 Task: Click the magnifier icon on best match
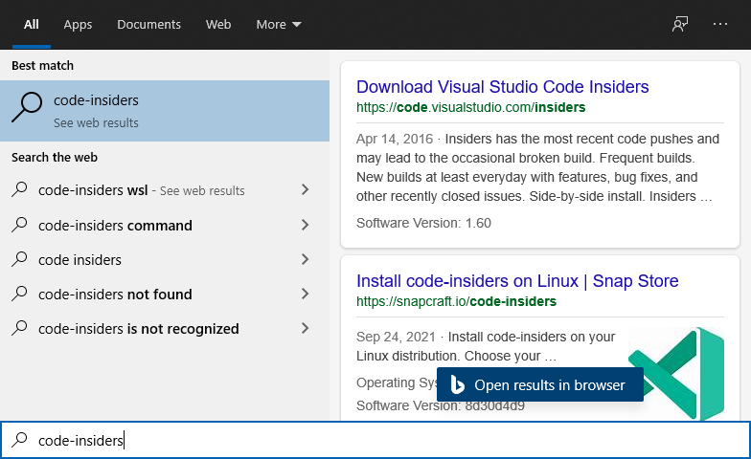coord(27,107)
